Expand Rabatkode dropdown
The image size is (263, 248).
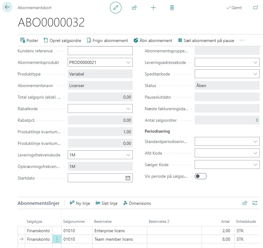click(x=128, y=109)
